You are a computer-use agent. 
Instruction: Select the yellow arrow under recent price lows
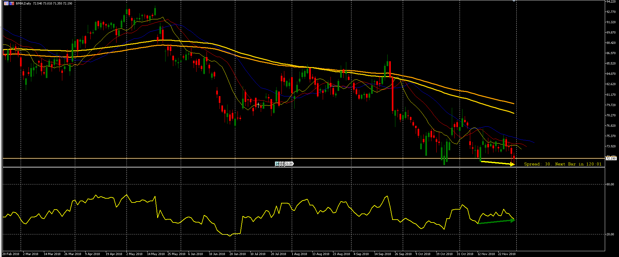pos(497,163)
